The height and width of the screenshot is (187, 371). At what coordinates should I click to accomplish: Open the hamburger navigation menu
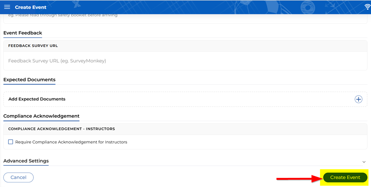(x=7, y=7)
